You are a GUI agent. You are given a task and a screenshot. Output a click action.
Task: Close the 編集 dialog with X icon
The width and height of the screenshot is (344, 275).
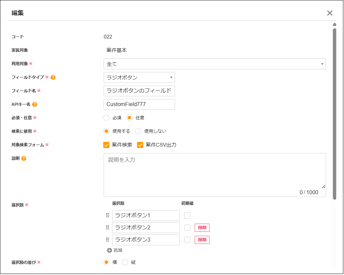329,13
